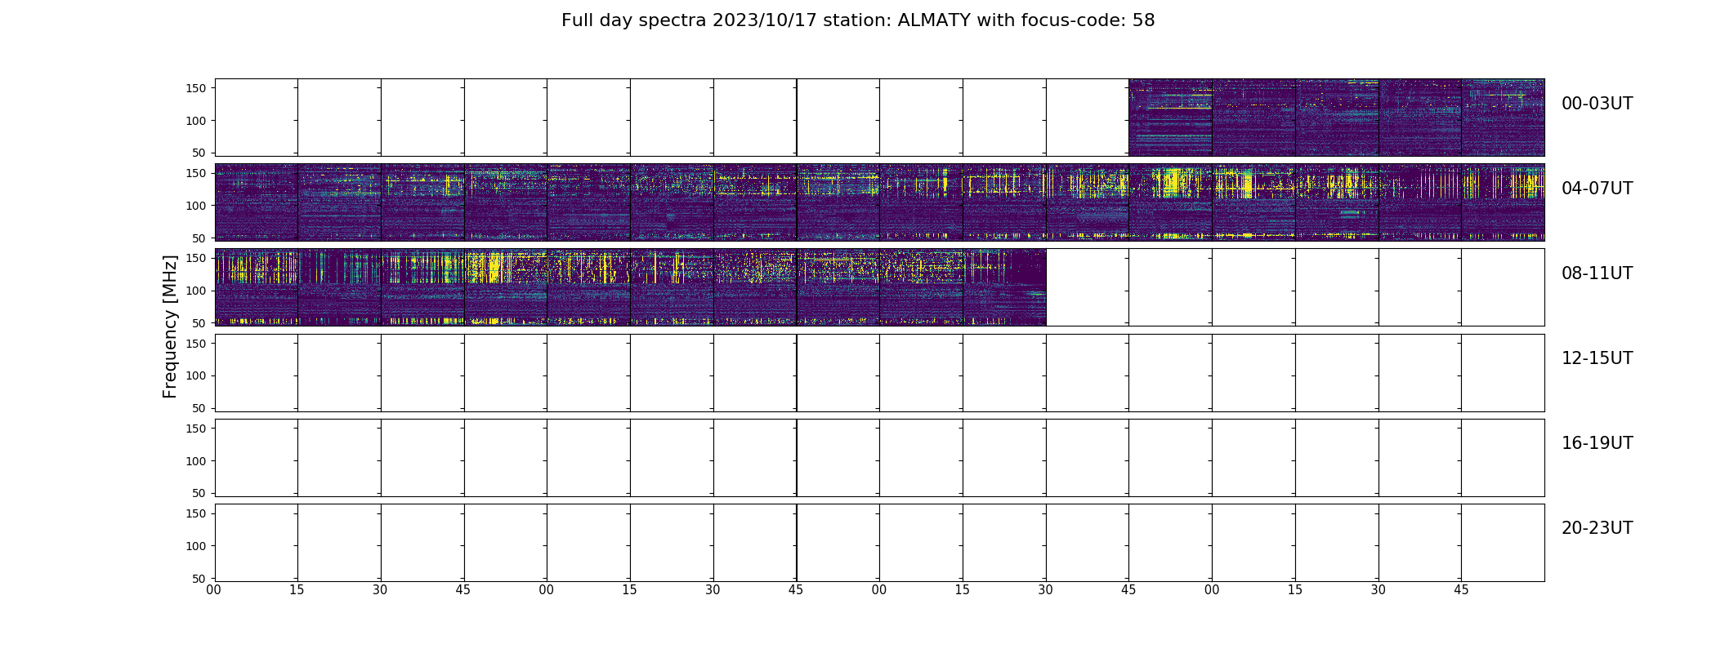Click the plot title mentioning station ALMATY

[858, 20]
